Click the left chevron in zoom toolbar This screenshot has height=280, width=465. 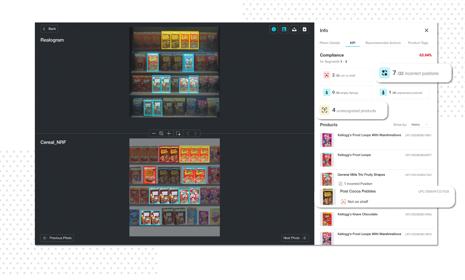coord(188,133)
